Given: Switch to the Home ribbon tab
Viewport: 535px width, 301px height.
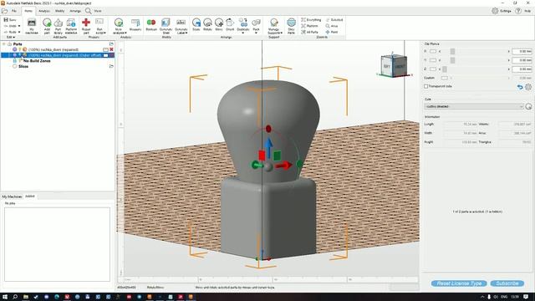Looking at the screenshot, I should (28, 11).
